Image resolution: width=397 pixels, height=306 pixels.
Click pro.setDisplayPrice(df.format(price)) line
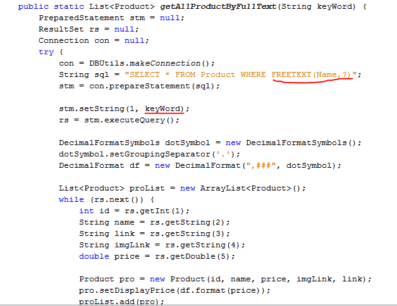click(x=174, y=290)
